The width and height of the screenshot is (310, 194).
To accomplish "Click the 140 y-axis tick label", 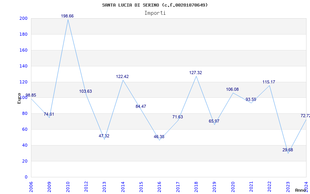I will point(23,66).
